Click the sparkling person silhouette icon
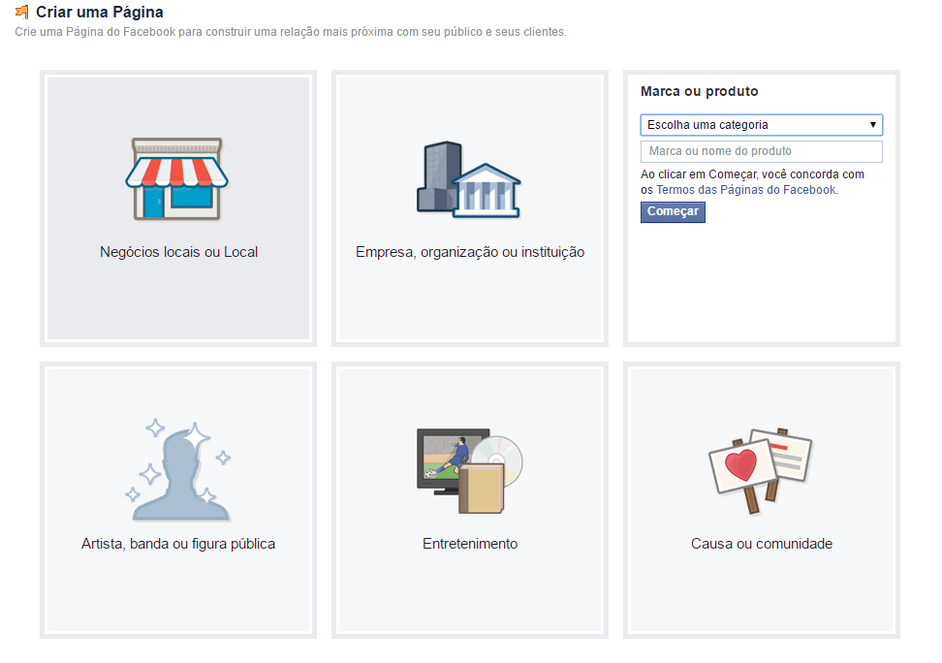 pos(177,469)
